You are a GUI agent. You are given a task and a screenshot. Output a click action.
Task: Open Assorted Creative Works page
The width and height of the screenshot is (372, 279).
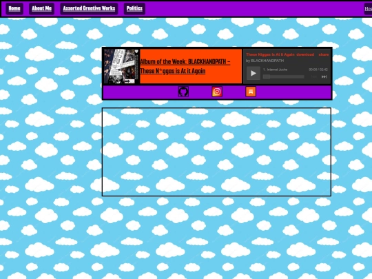point(89,9)
